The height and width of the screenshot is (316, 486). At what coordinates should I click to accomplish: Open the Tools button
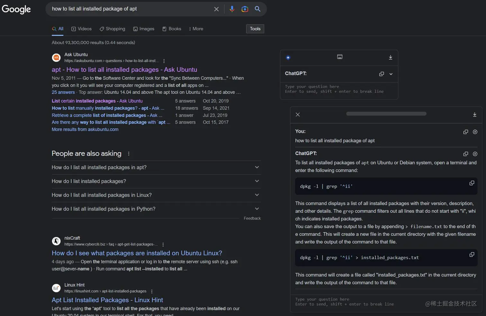tap(255, 29)
